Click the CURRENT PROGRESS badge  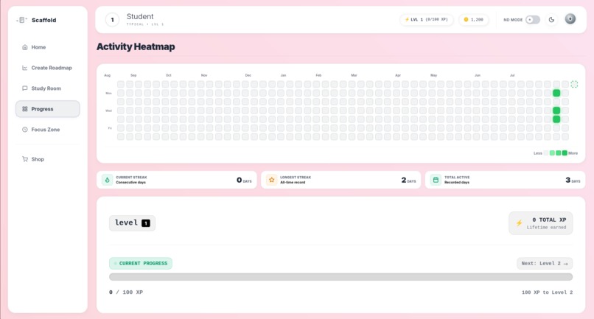(x=141, y=263)
